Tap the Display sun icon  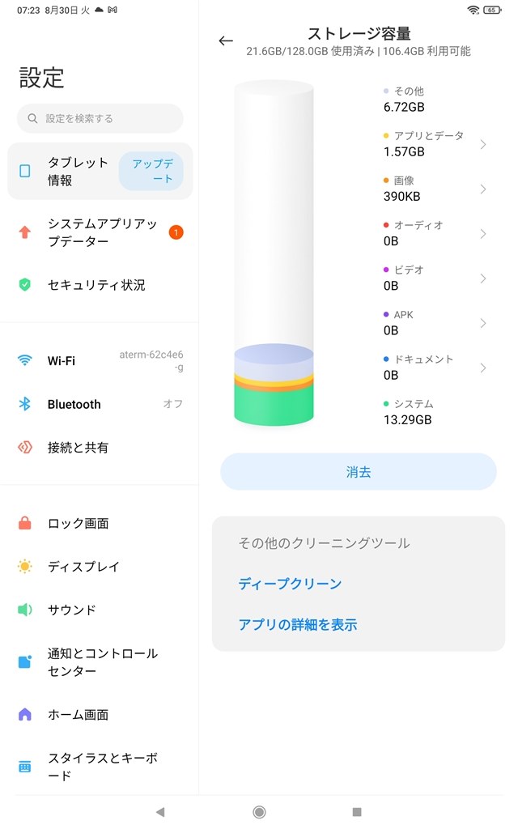coord(25,567)
